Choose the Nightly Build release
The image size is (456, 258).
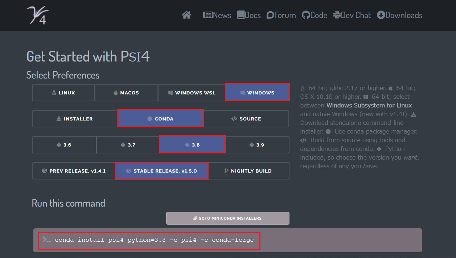[x=249, y=170]
